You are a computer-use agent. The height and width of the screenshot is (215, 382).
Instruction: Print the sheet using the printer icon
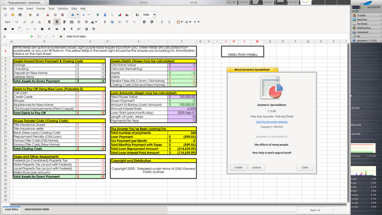click(30, 15)
